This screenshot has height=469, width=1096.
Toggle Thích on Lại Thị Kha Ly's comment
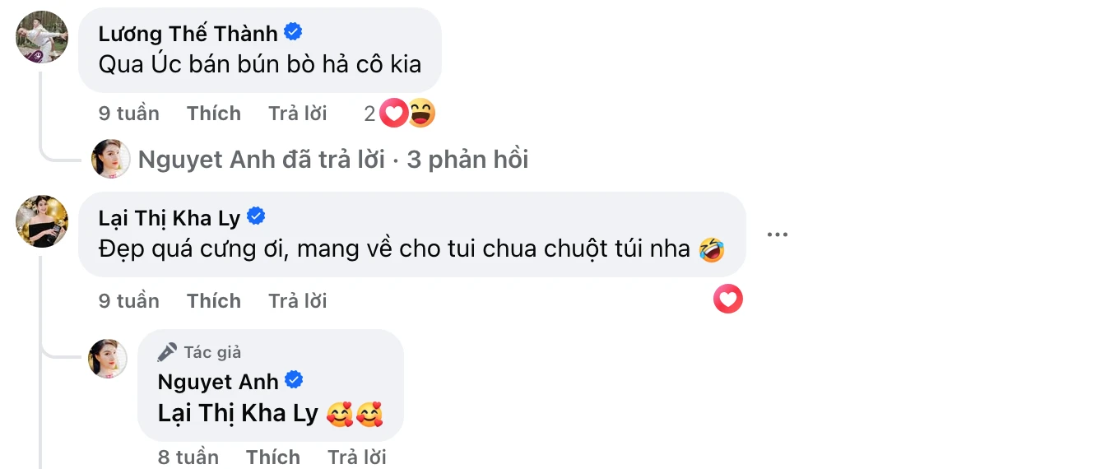214,301
